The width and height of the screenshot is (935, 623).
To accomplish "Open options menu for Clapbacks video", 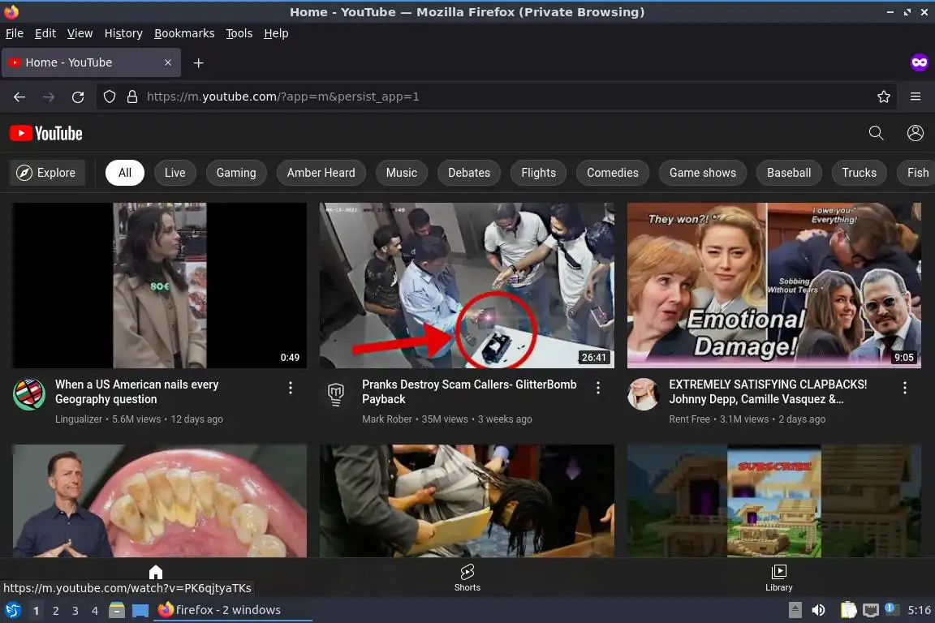I will click(905, 388).
